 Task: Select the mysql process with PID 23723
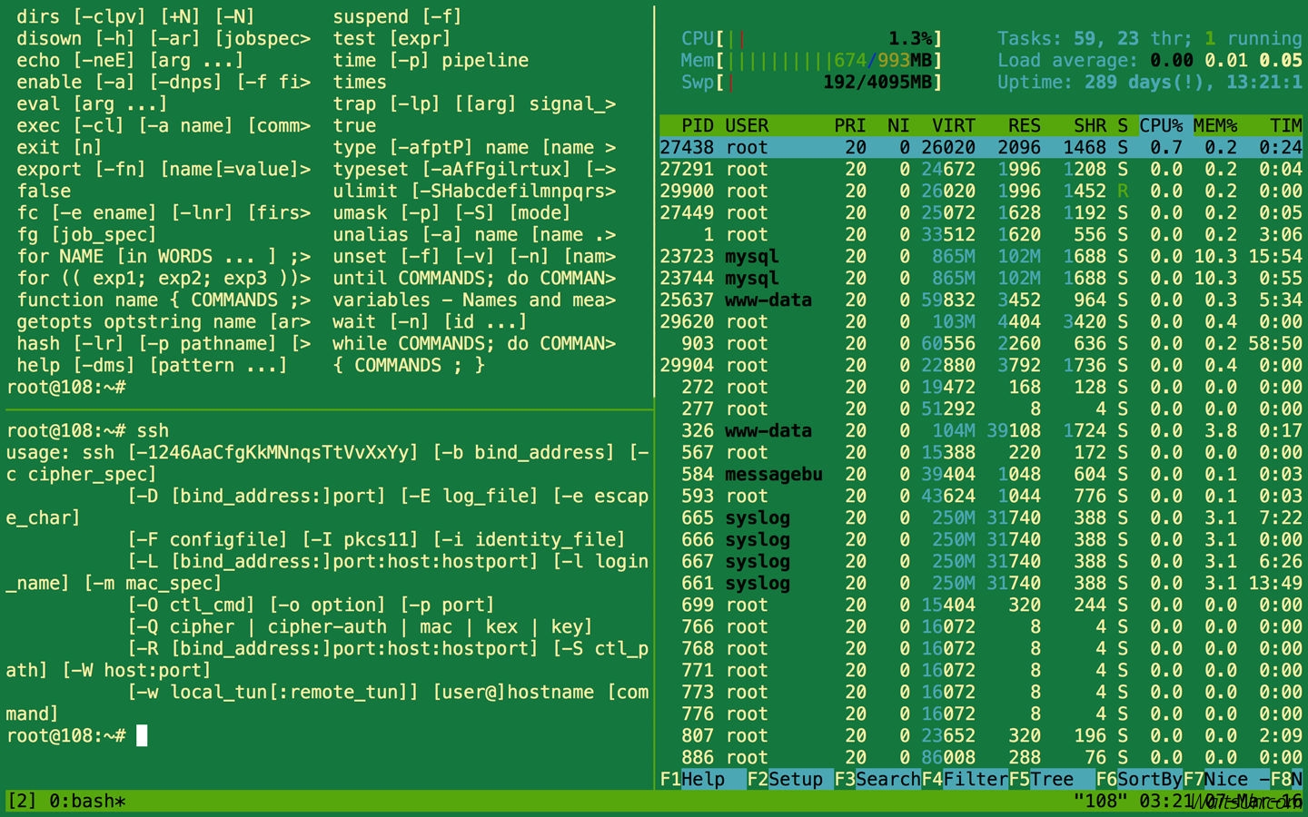pos(751,256)
